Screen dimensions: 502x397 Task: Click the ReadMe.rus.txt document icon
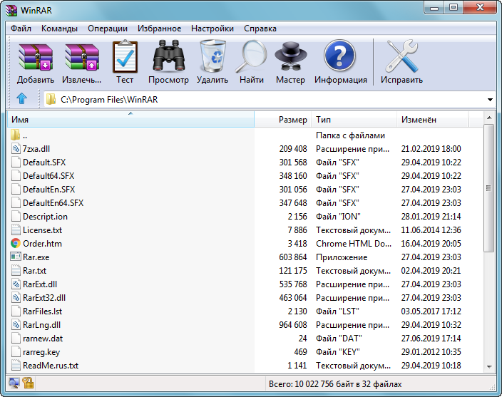coord(16,365)
